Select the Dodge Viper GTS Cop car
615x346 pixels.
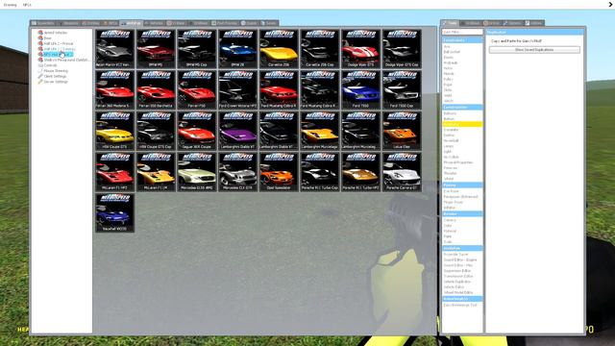[x=402, y=48]
